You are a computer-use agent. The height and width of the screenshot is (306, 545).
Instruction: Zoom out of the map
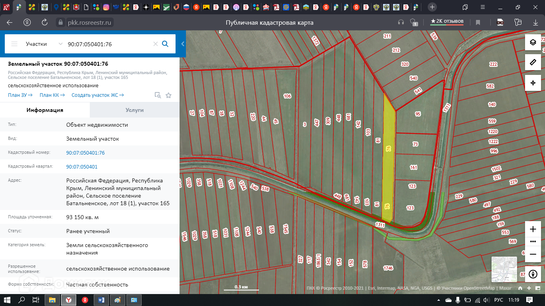(533, 254)
